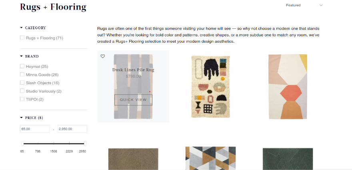Open the blue and mustard triangle rug thumbnail
Image resolution: width=352 pixels, height=170 pixels.
pyautogui.click(x=210, y=158)
